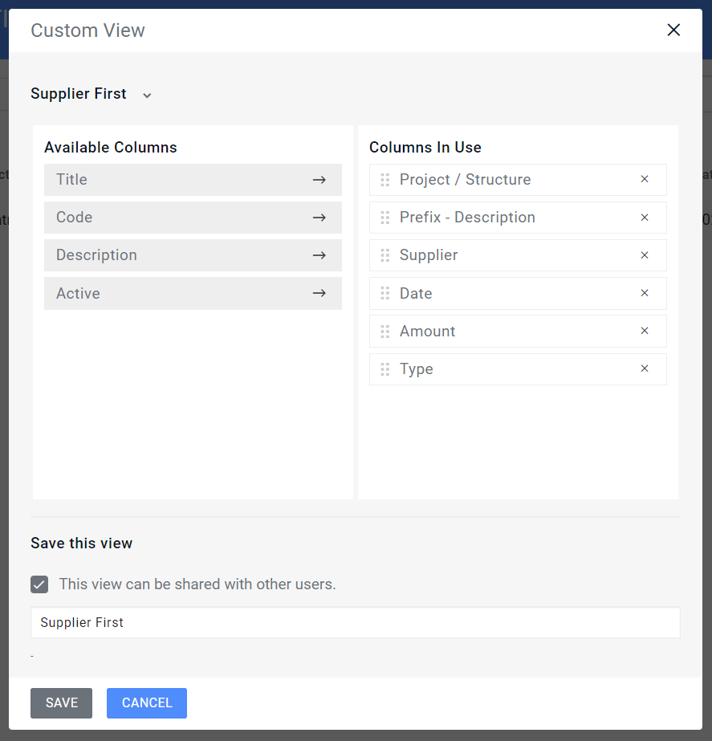Remove Prefix - Description column with X

click(645, 218)
